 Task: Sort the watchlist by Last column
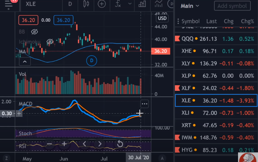211,21
